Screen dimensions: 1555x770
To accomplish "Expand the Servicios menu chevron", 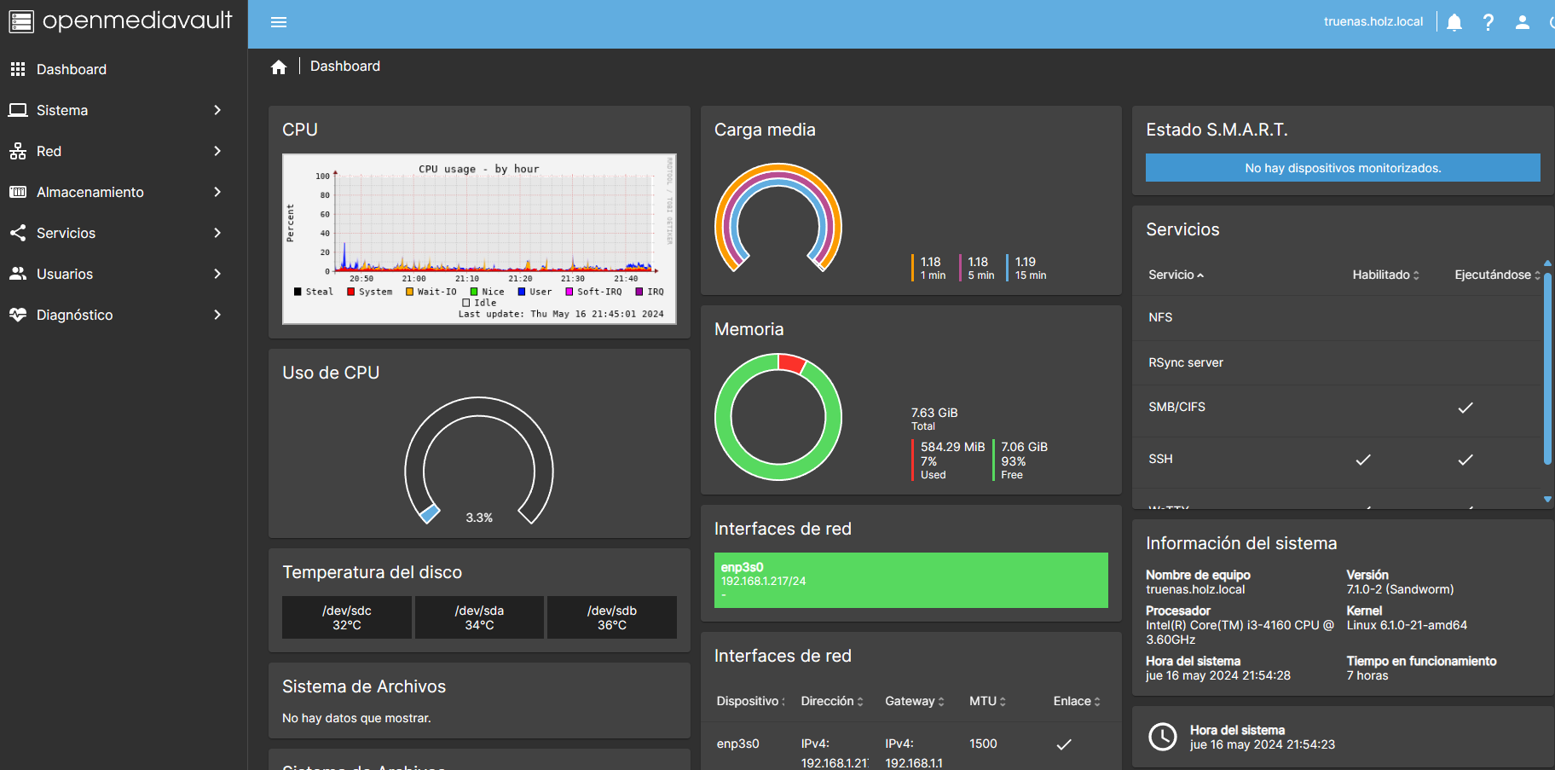I will (x=217, y=233).
